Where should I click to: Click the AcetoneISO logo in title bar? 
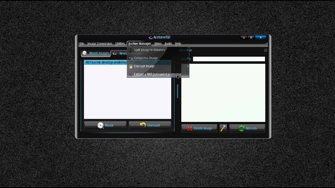click(150, 37)
